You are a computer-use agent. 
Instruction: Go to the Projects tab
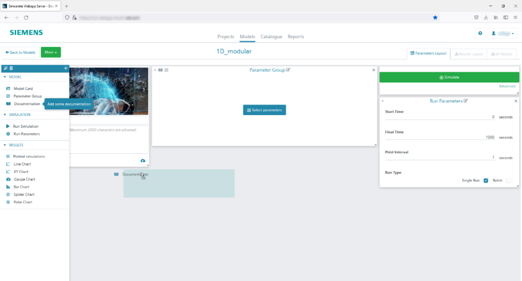click(226, 37)
